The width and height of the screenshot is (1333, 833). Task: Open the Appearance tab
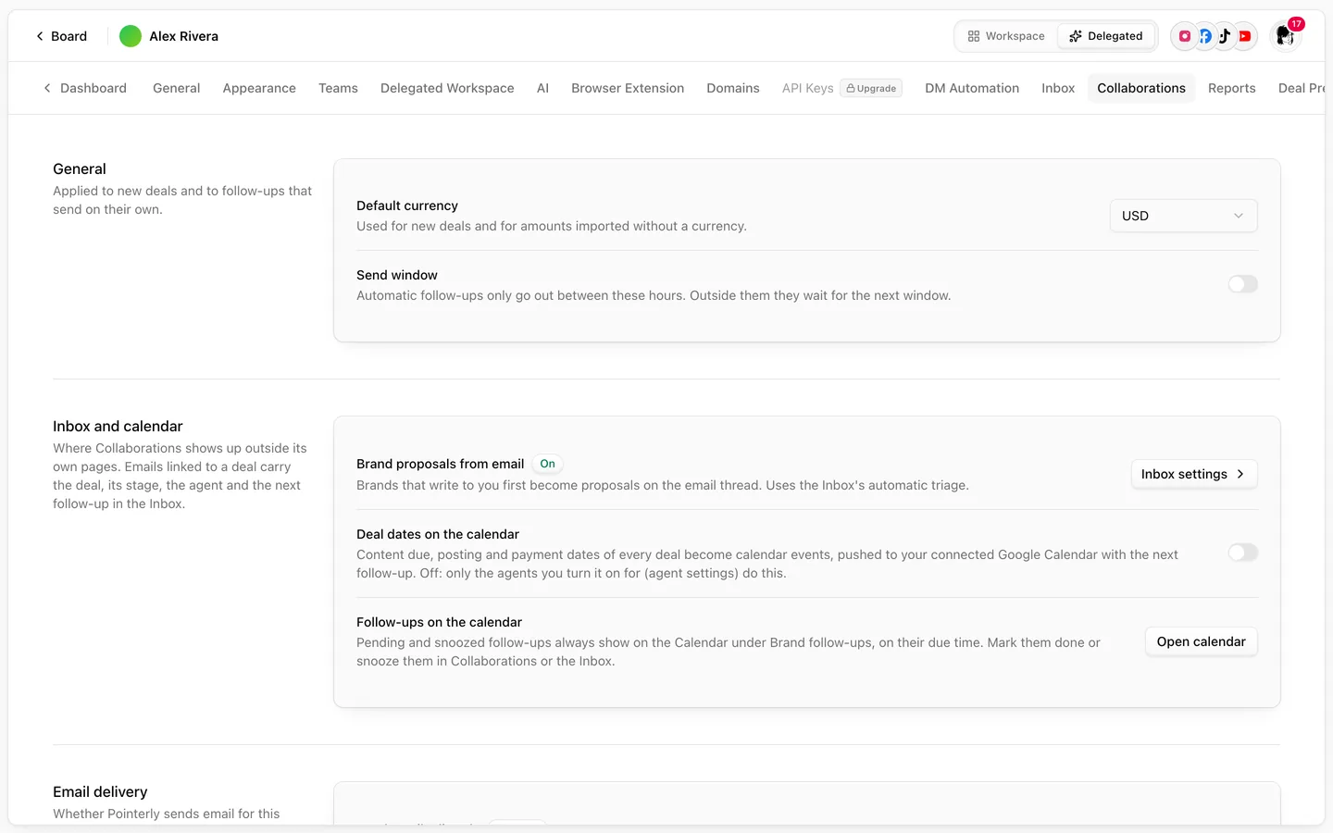tap(259, 88)
